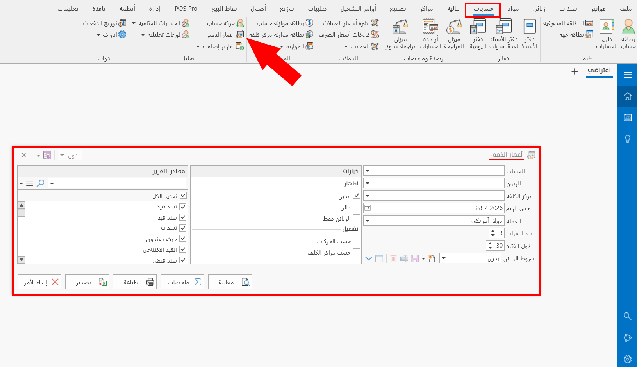Open the بدون dropdown in the report header
Image resolution: width=637 pixels, height=367 pixels.
[x=70, y=155]
